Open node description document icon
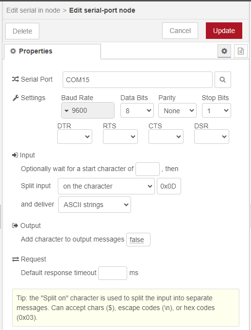 240,51
